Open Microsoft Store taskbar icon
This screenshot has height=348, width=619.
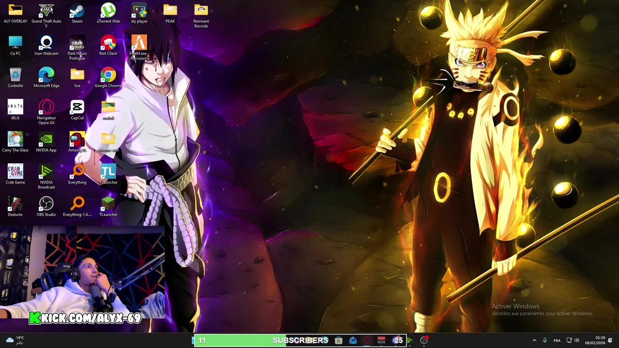[x=339, y=340]
